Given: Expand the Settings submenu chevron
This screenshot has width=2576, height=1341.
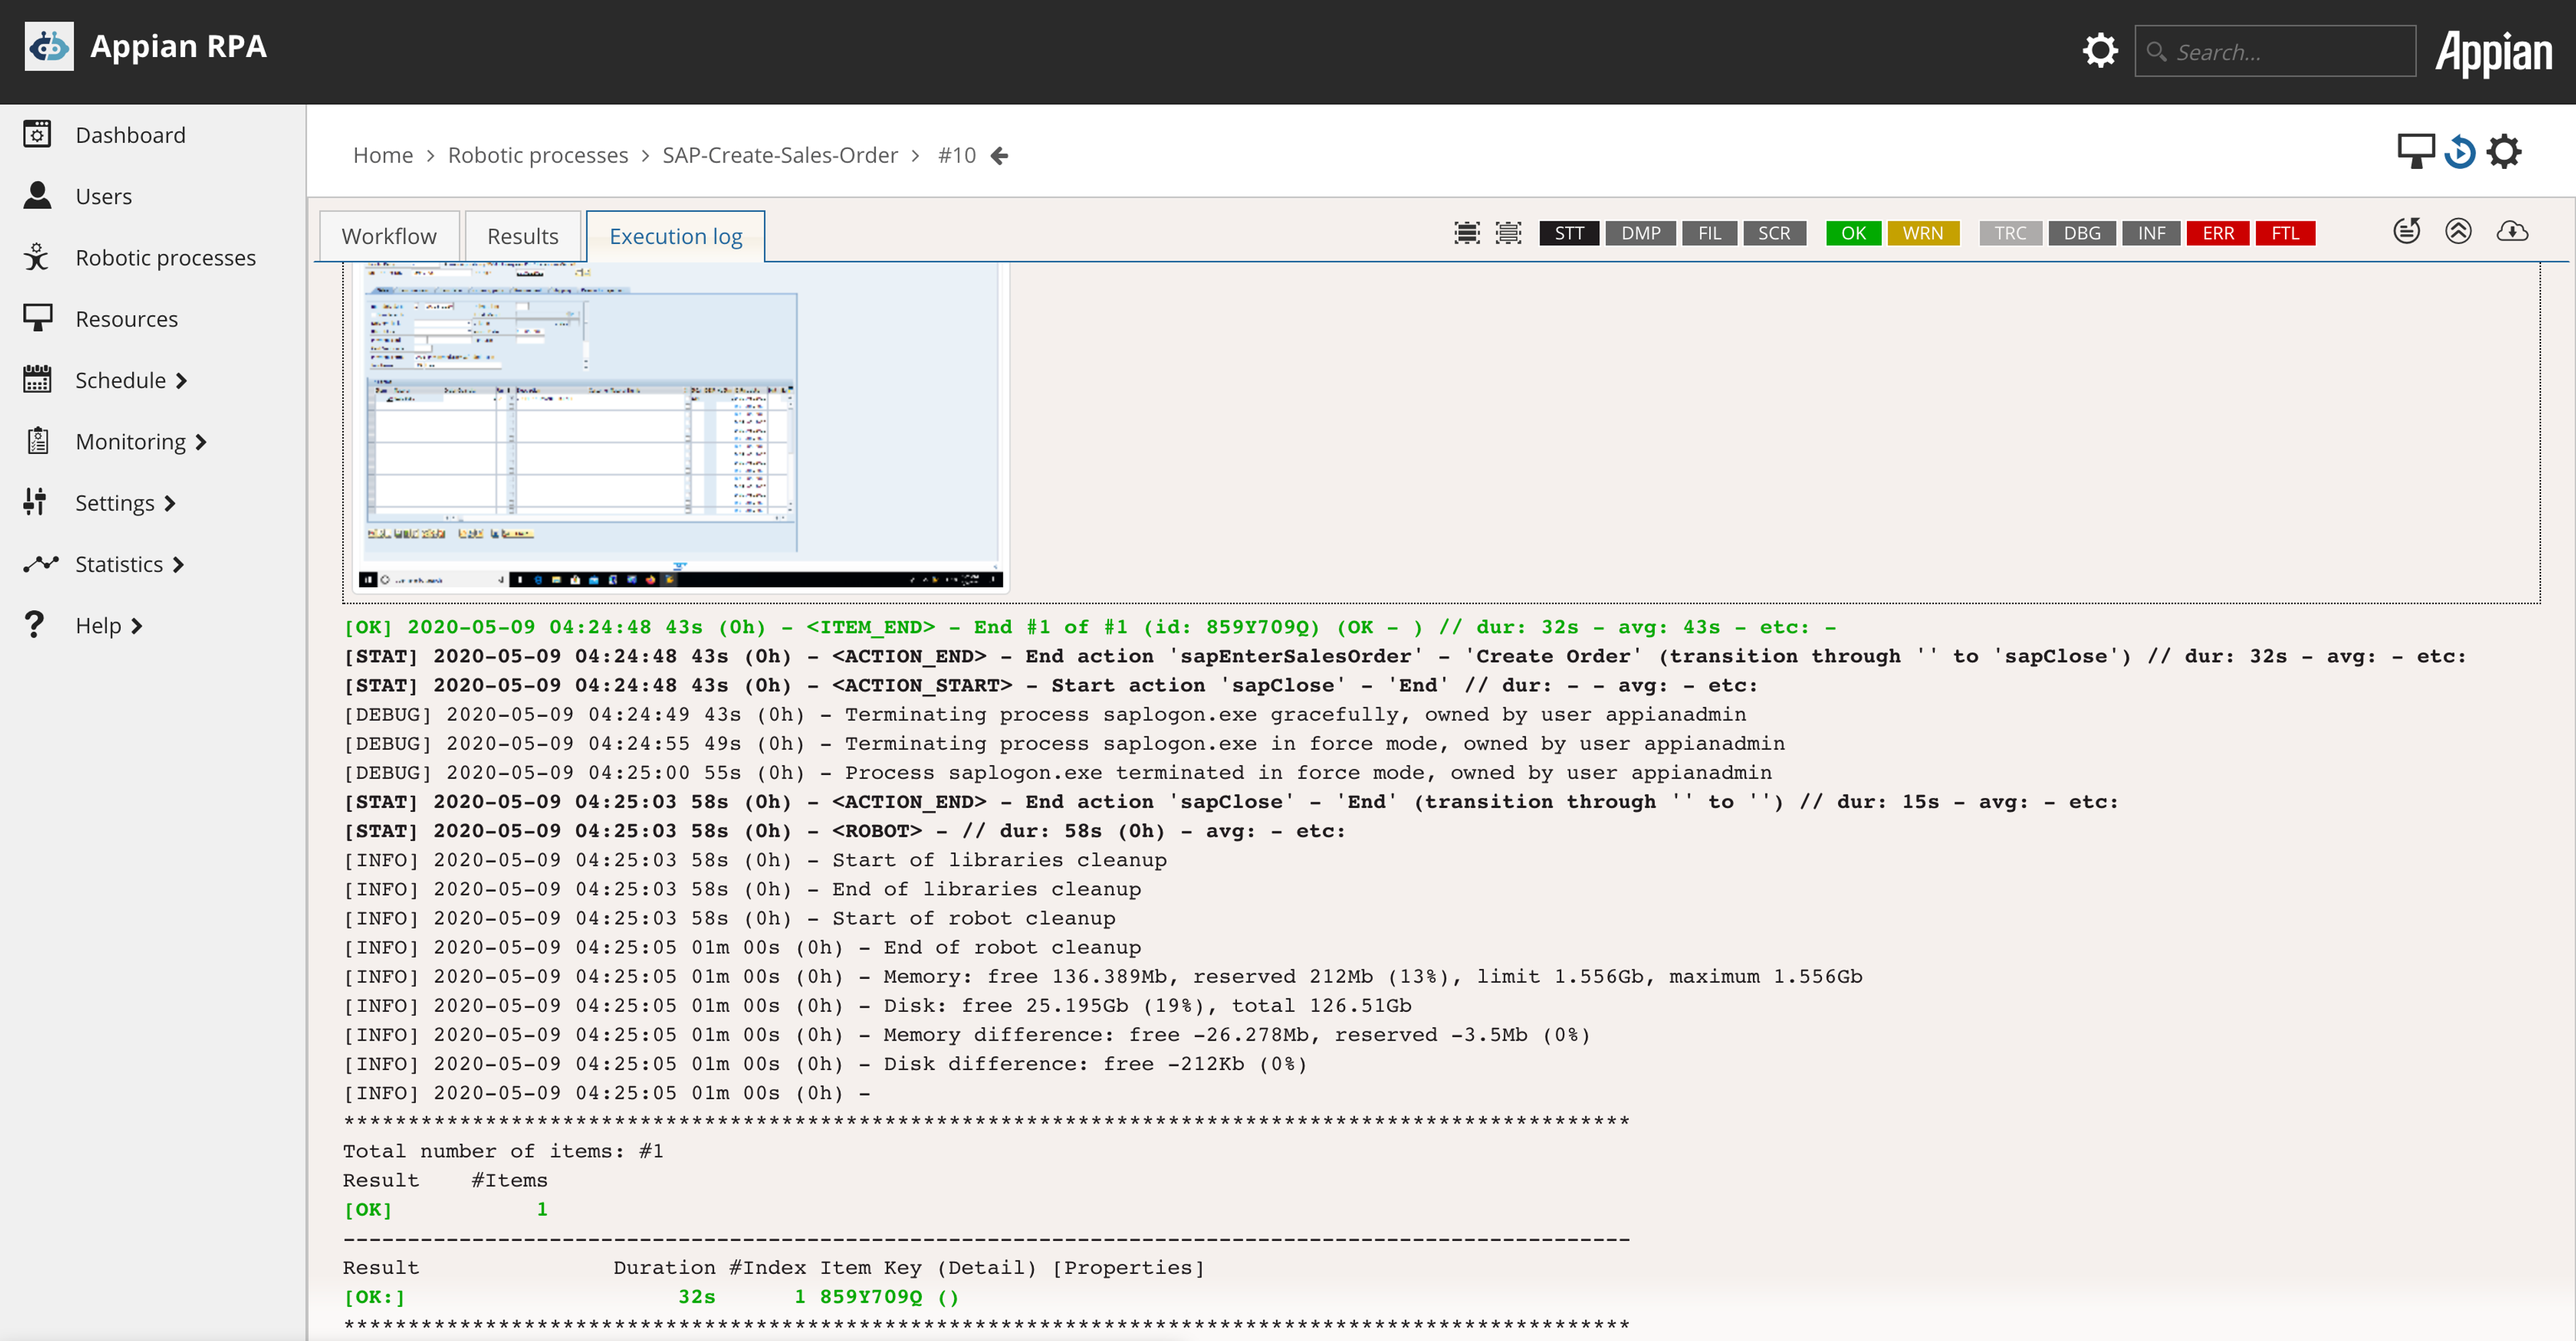Looking at the screenshot, I should coord(170,503).
